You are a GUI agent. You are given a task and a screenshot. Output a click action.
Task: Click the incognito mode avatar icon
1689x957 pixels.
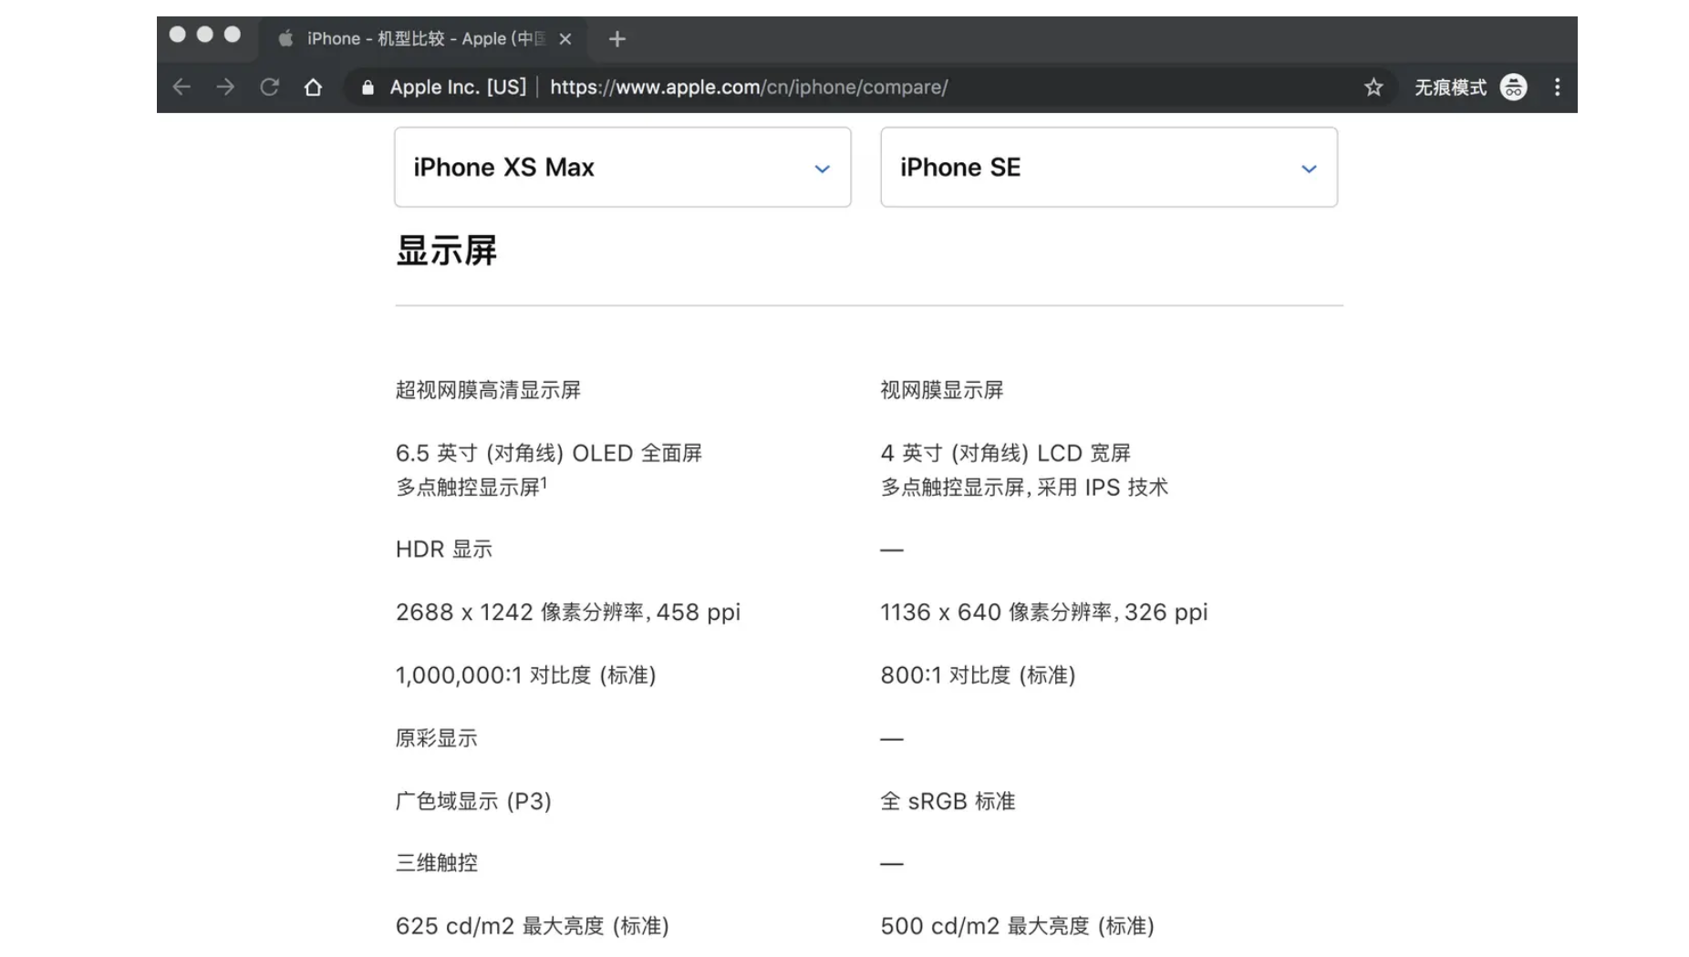(1513, 87)
